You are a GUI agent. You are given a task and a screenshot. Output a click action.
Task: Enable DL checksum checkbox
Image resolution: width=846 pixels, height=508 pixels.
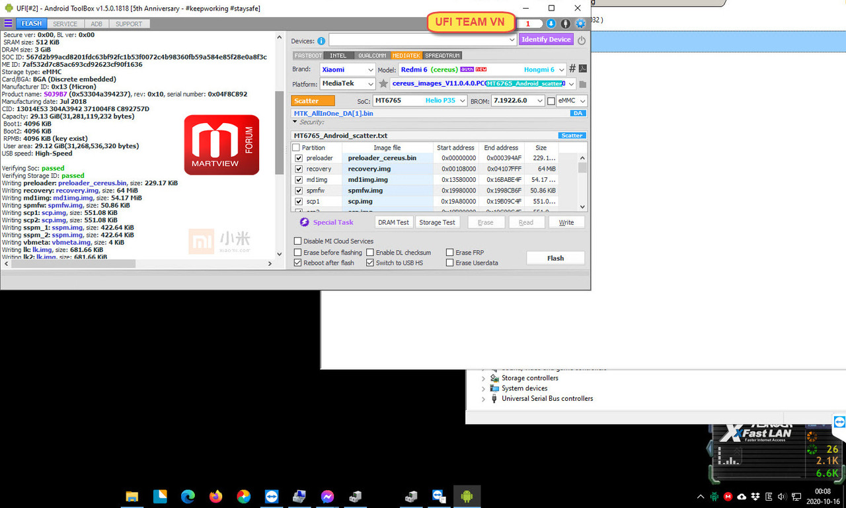370,253
